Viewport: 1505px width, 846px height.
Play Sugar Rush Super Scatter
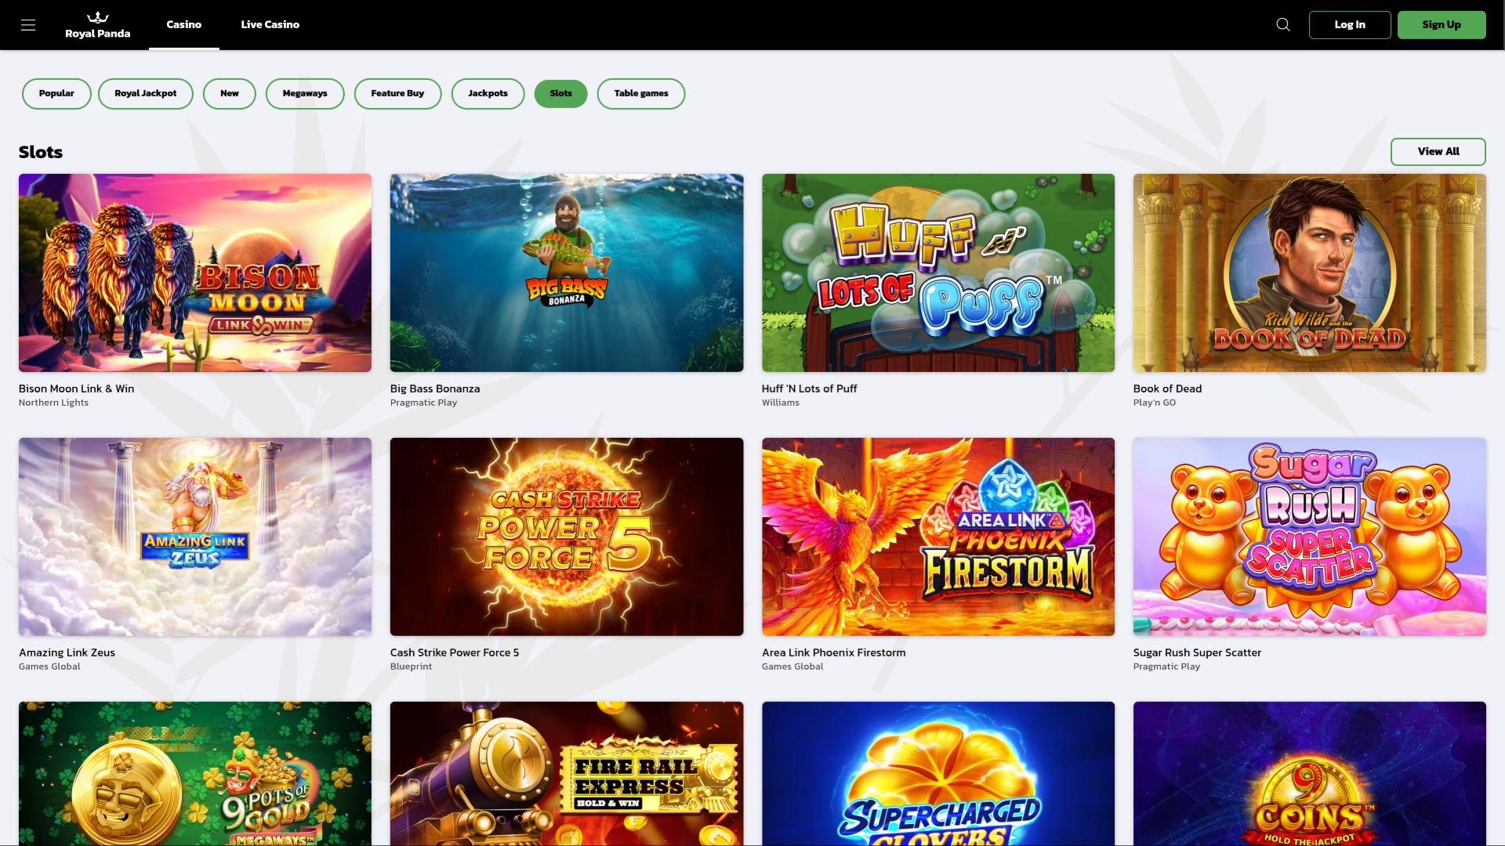1308,536
